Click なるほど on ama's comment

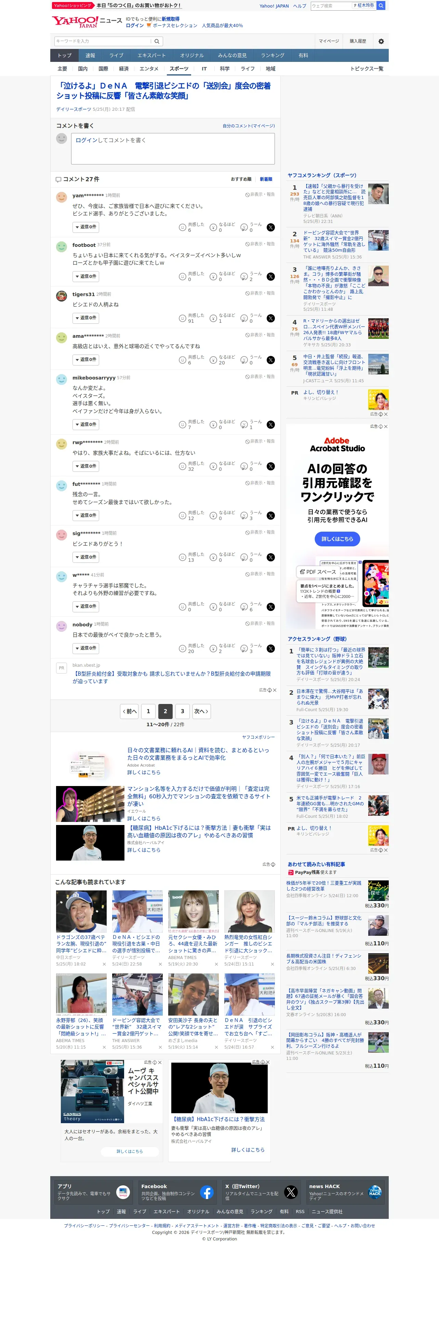click(x=222, y=360)
